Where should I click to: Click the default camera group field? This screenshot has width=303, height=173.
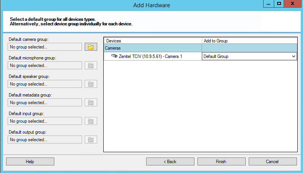click(45, 47)
